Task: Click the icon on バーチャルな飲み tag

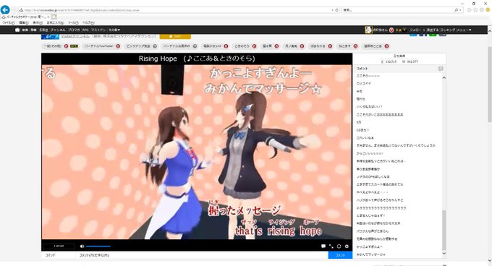Action: click(x=195, y=46)
